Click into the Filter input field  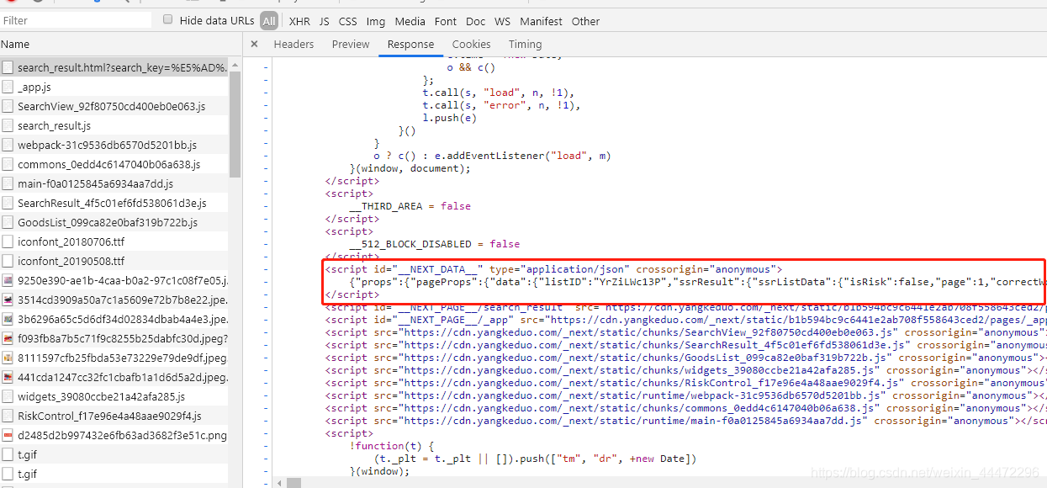pos(77,20)
